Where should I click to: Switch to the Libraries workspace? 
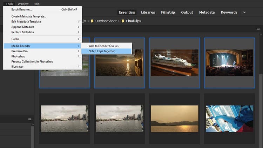click(148, 12)
